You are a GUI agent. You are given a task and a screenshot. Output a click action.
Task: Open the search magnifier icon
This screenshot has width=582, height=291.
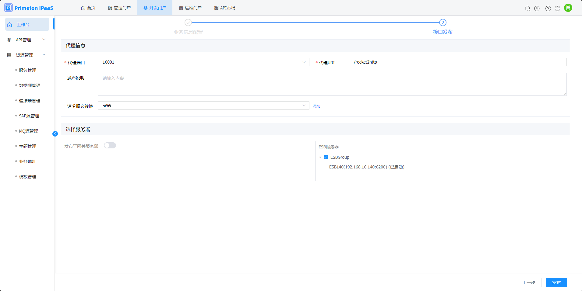point(527,9)
